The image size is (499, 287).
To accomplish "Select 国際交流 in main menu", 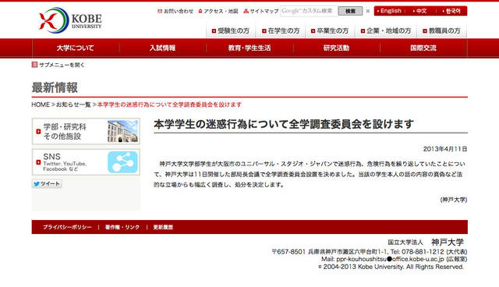I will pyautogui.click(x=423, y=48).
